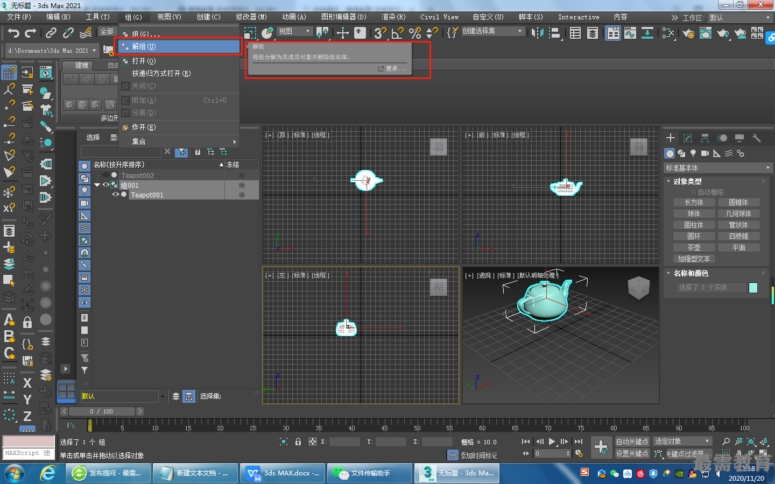Open the 集合 submenu
The image size is (775, 484).
click(x=179, y=141)
